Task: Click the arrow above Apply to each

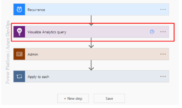Action: coord(91,66)
